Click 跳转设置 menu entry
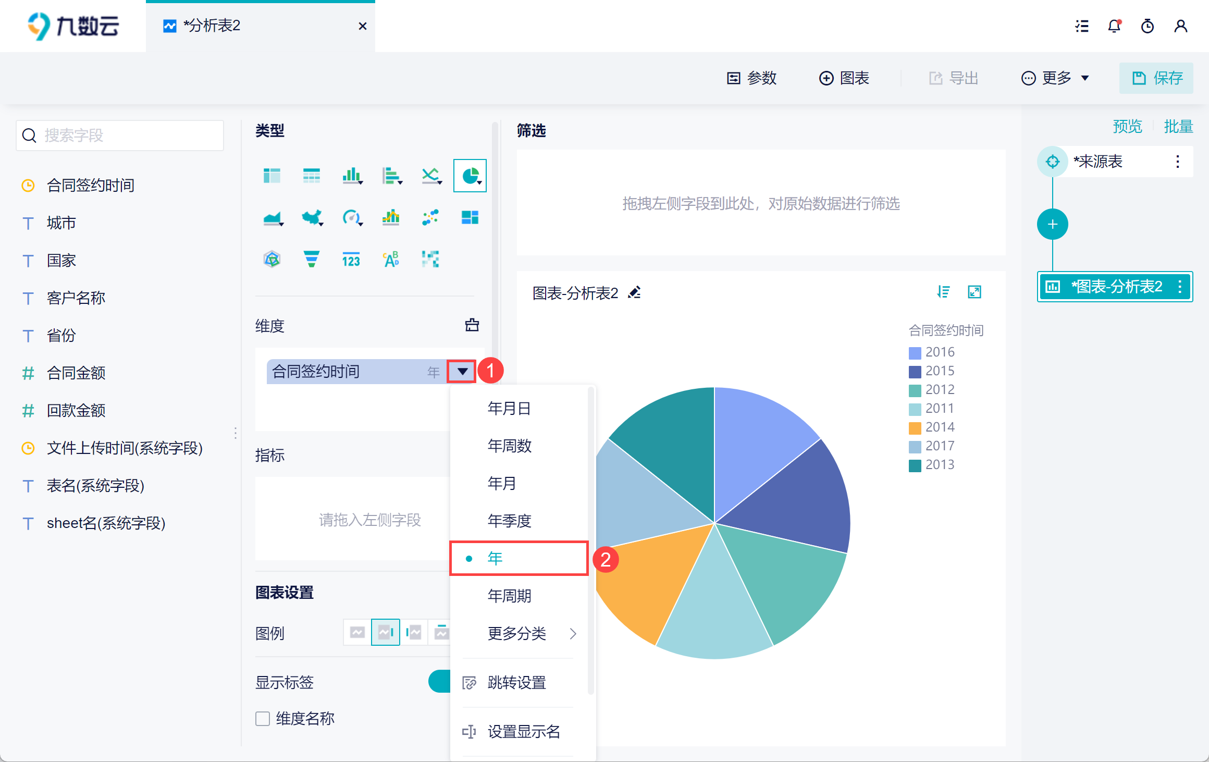The height and width of the screenshot is (762, 1209). 516,682
